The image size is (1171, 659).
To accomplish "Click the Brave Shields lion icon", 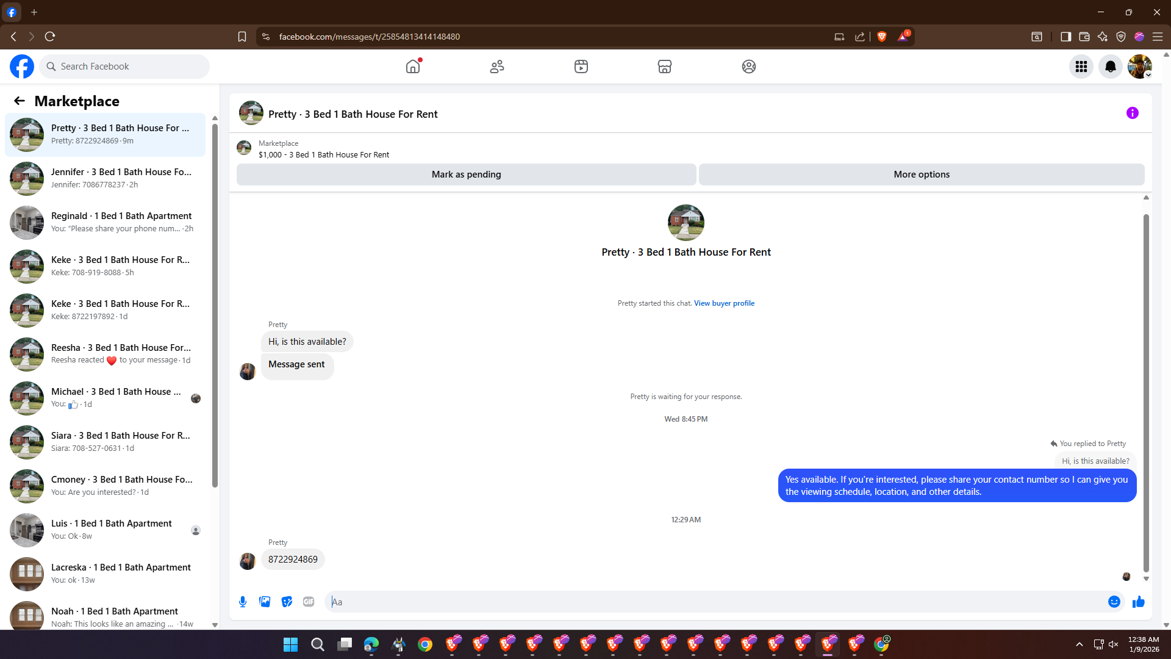I will [x=882, y=37].
